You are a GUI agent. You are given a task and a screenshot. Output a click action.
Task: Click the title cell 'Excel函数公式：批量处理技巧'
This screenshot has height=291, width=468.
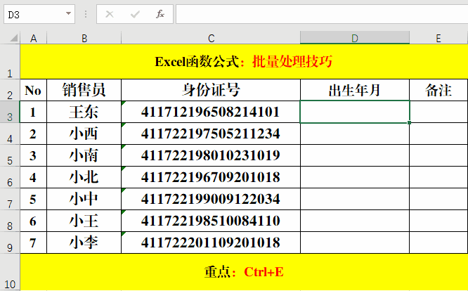[244, 62]
